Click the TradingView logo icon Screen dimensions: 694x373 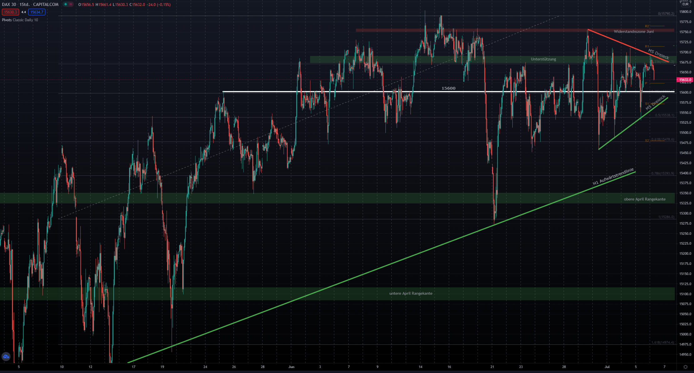point(6,356)
